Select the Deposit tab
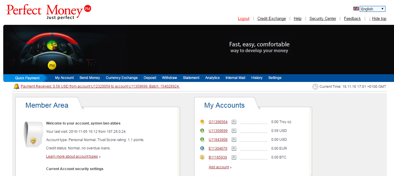 click(x=150, y=78)
